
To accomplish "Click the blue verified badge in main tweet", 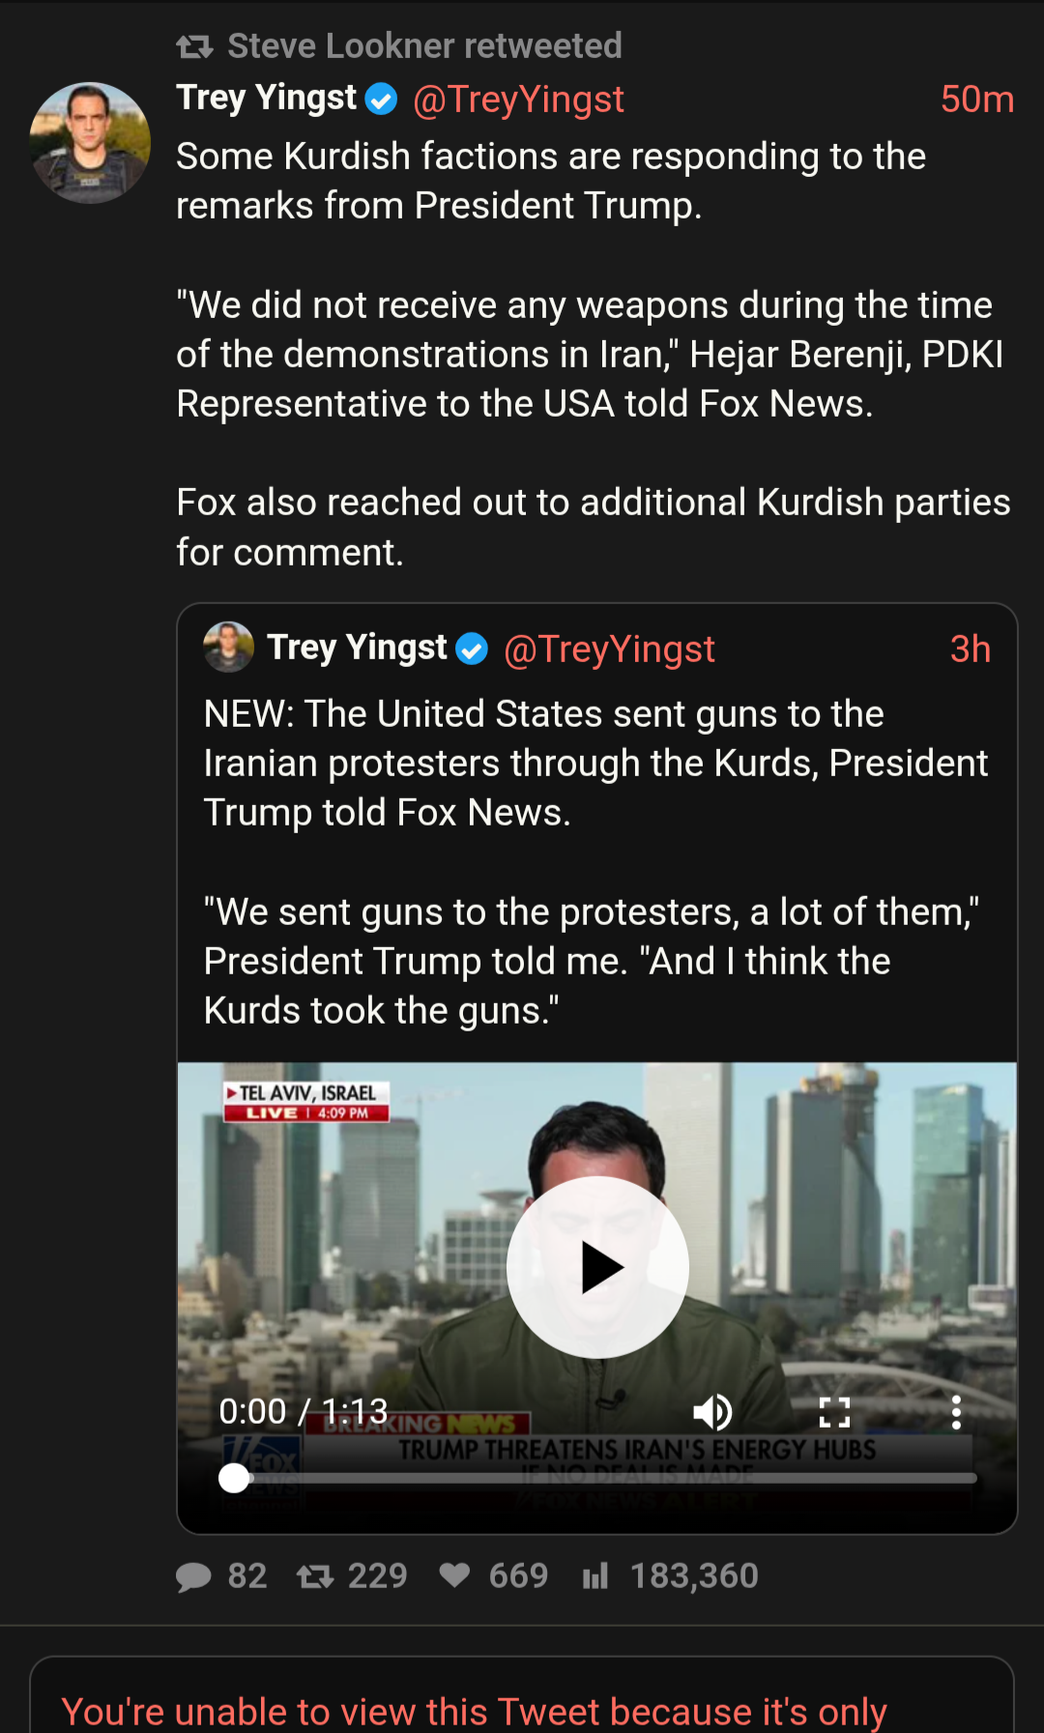I will pos(382,99).
